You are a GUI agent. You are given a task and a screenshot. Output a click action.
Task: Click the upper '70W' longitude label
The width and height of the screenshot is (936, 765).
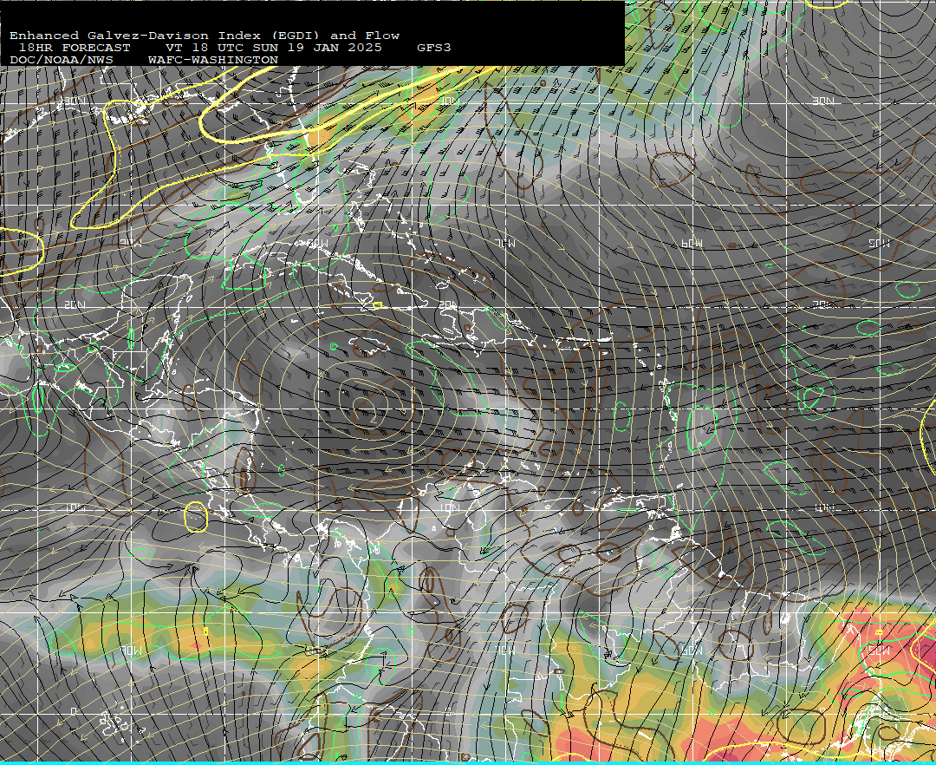point(505,243)
